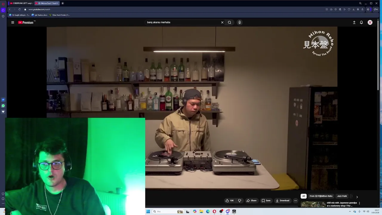Open Messenger in the Opera sidebar
382x215 pixels.
point(3,100)
